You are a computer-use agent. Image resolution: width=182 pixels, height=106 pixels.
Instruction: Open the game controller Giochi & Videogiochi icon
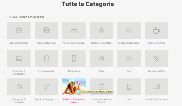[46, 87]
